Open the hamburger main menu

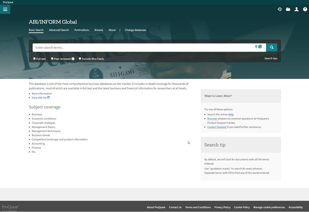(5, 9)
